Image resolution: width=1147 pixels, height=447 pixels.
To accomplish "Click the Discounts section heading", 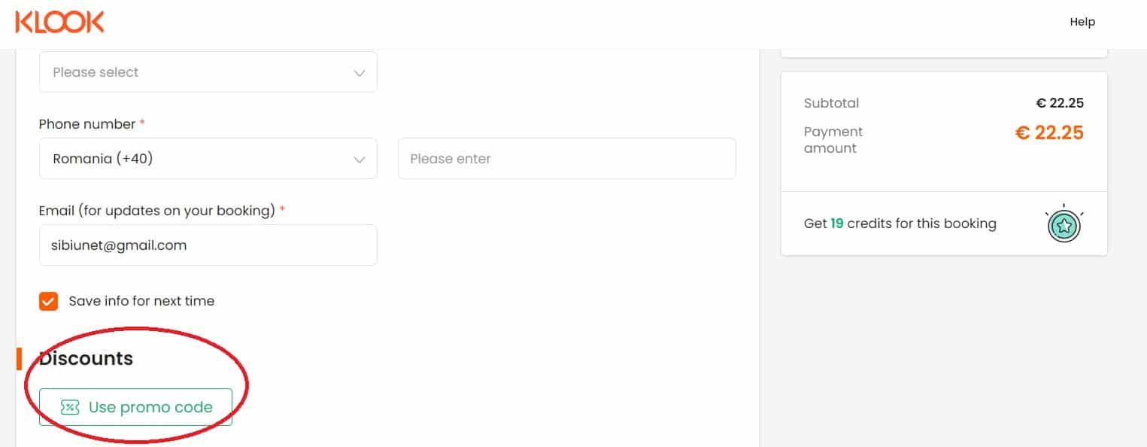I will pyautogui.click(x=86, y=358).
